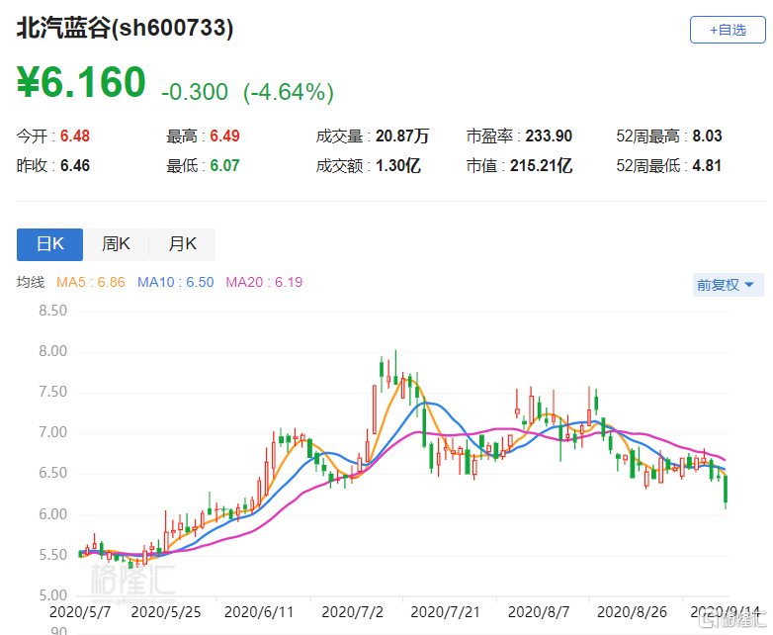773x635 pixels.
Task: Click the 52周最高 value 8.03
Action: coord(707,136)
